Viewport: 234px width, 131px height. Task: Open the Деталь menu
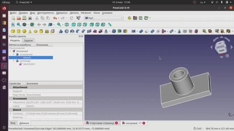coord(74,13)
